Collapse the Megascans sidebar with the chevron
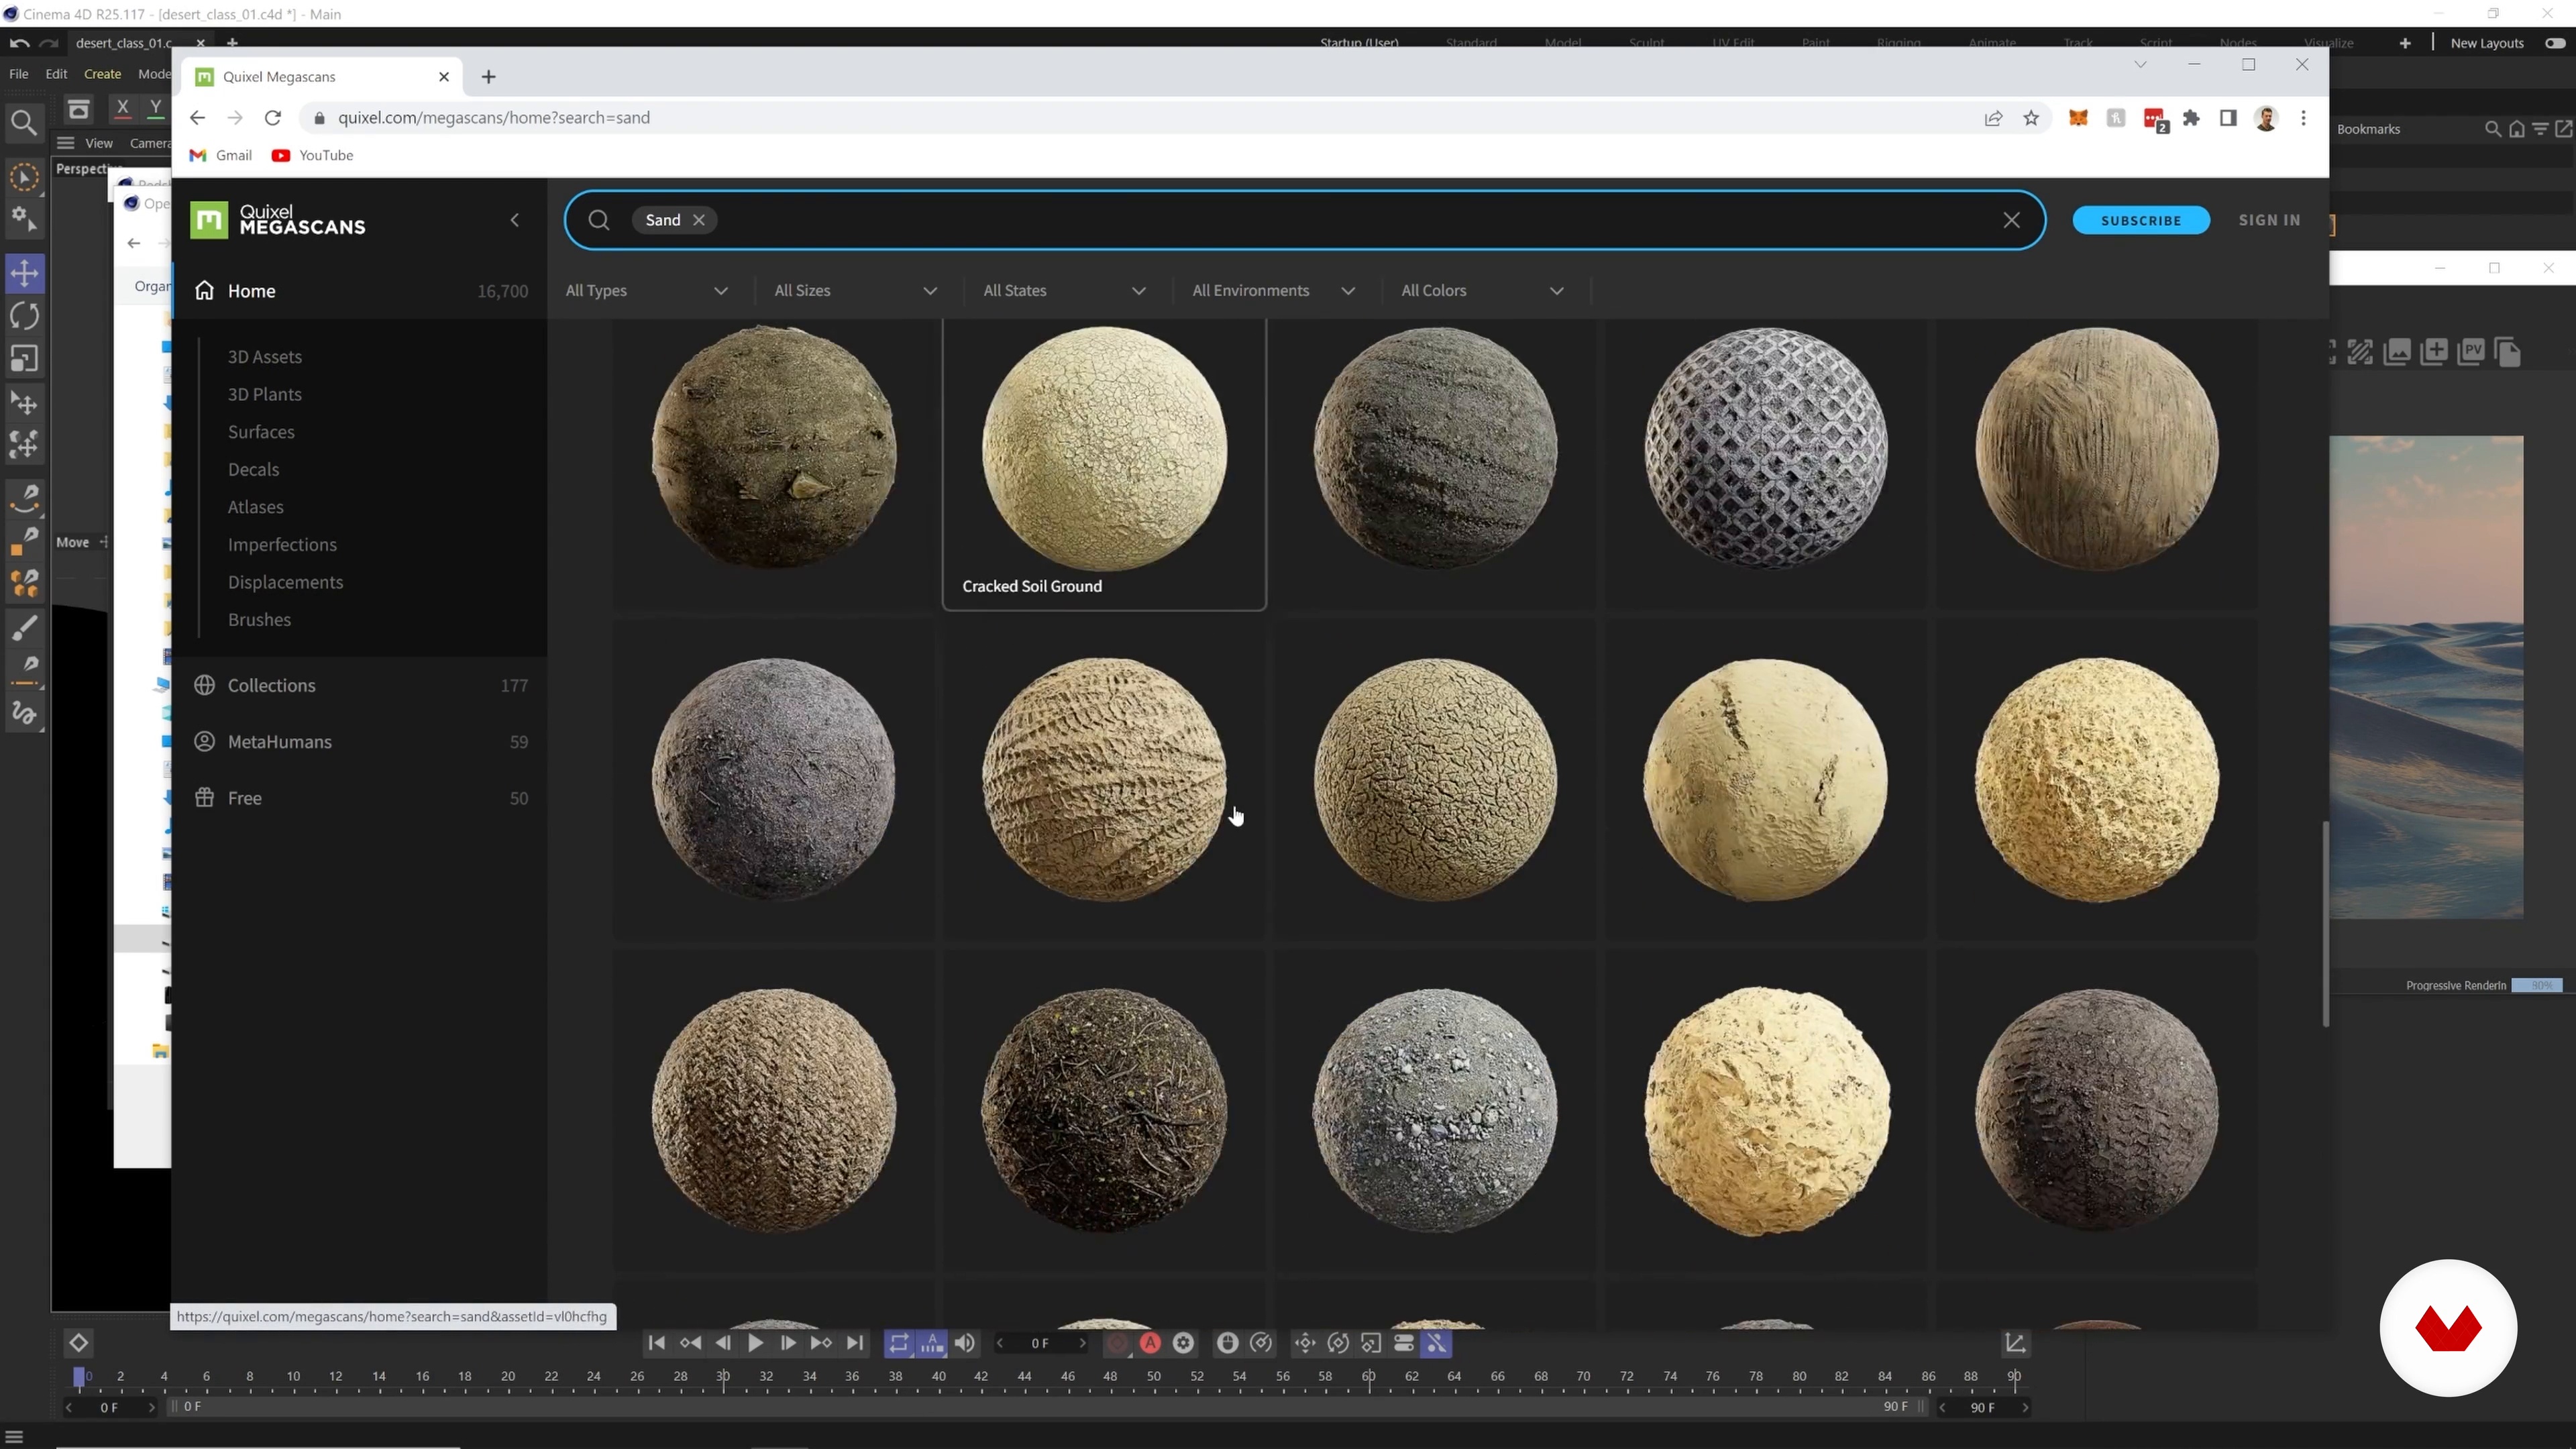 [515, 220]
